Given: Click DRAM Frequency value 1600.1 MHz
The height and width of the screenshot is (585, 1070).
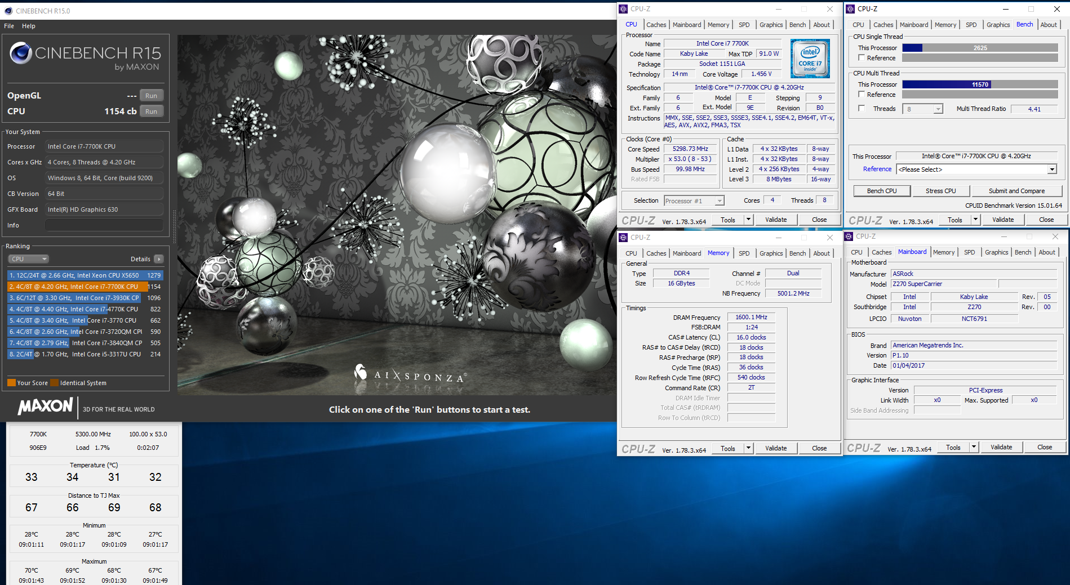Looking at the screenshot, I should (751, 317).
